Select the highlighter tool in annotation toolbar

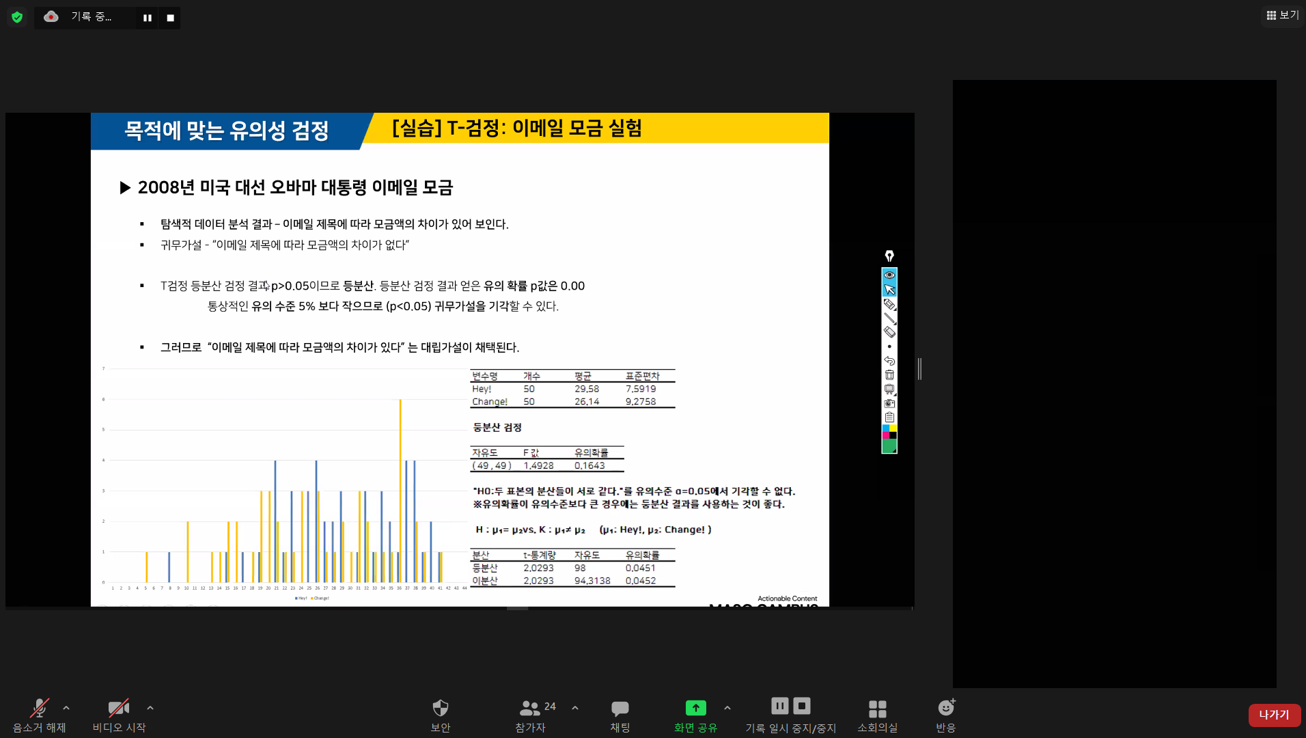click(x=889, y=304)
